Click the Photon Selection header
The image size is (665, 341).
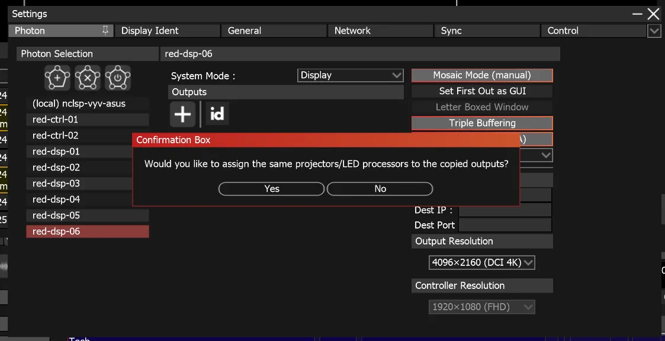[x=88, y=54]
